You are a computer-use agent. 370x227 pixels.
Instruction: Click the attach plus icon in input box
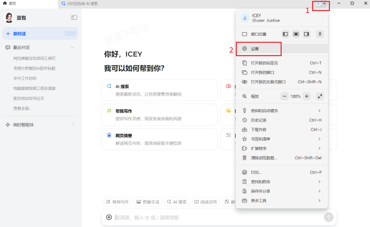109,217
